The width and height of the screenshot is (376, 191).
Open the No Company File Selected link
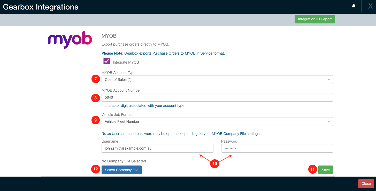pos(124,161)
